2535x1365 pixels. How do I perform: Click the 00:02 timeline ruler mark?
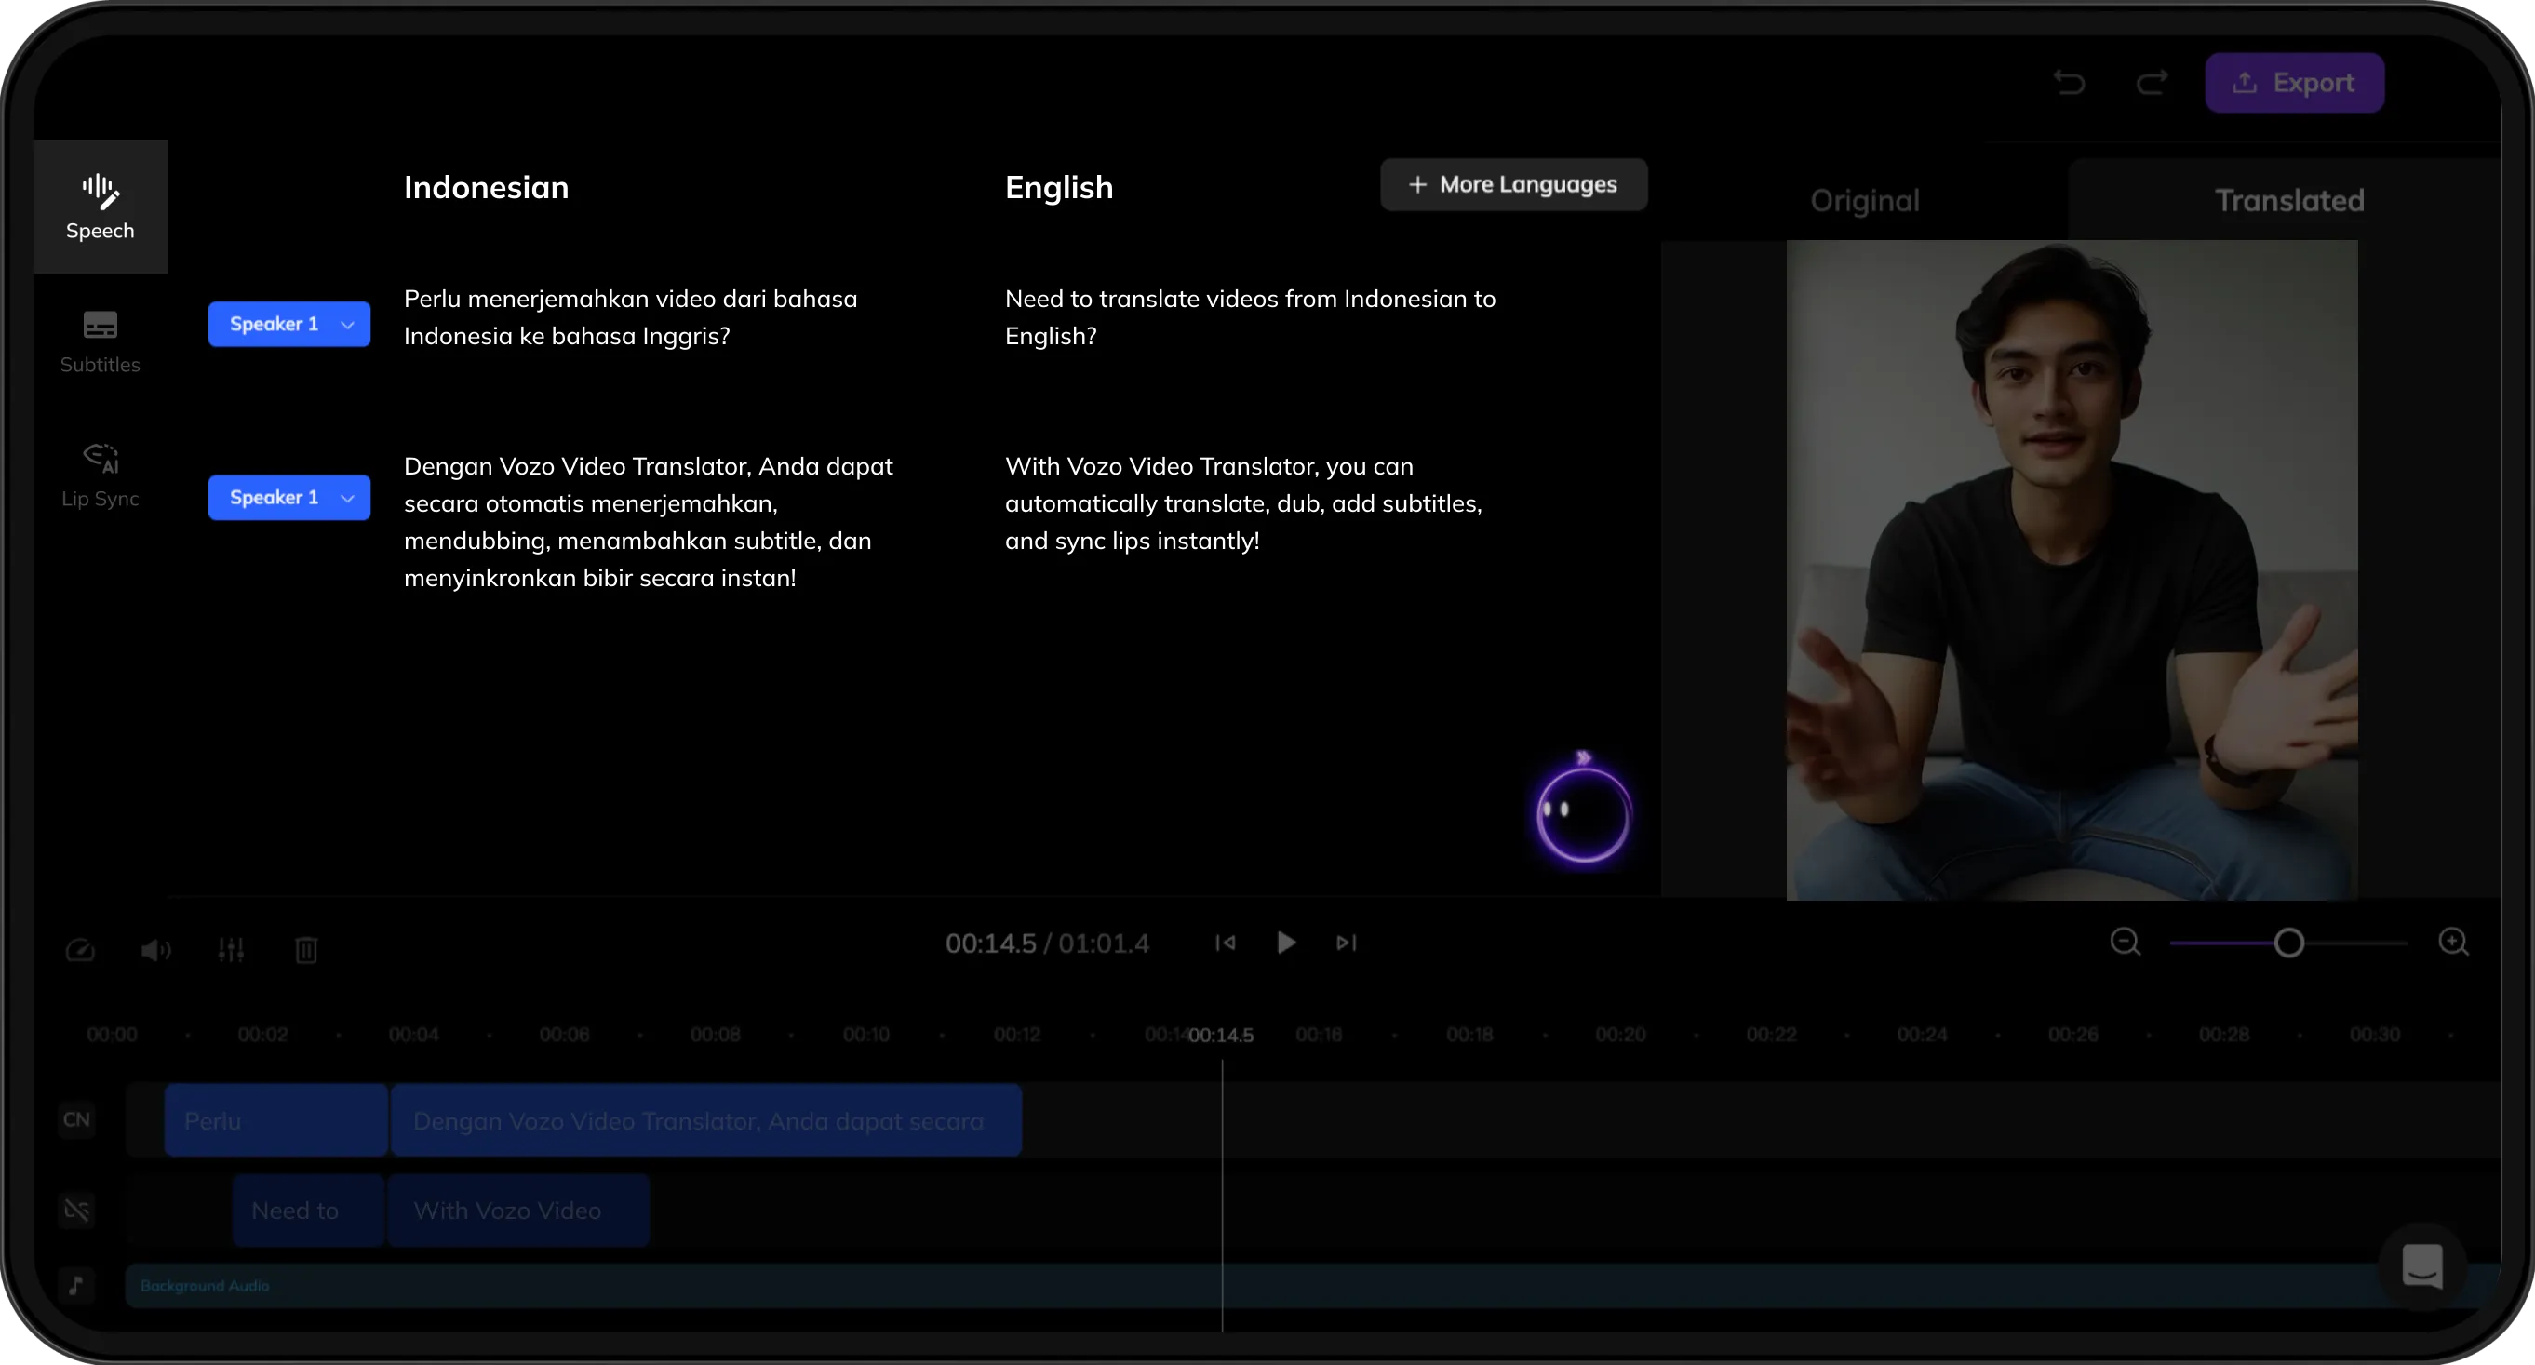point(262,1036)
